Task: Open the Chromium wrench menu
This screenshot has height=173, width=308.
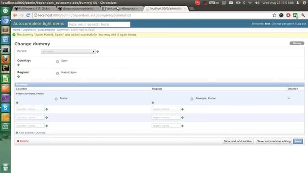Action: tap(303, 15)
